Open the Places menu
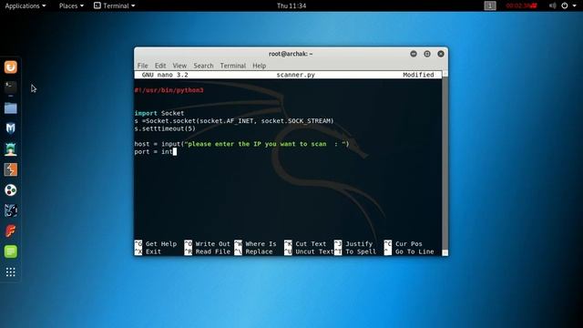Viewport: 583px width, 328px height. (71, 5)
